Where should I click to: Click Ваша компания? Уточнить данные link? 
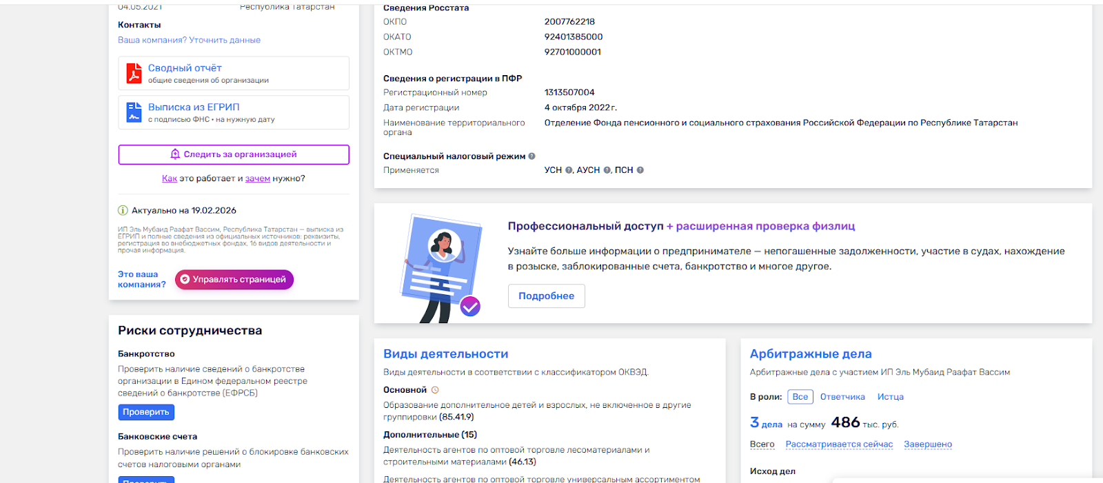pyautogui.click(x=189, y=40)
